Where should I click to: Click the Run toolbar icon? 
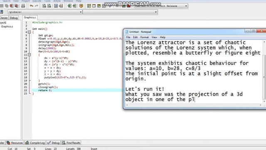(94, 6)
